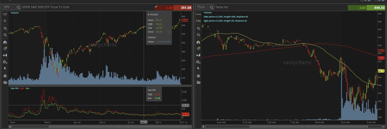Change TSLA chart candlestick style

point(198,55)
